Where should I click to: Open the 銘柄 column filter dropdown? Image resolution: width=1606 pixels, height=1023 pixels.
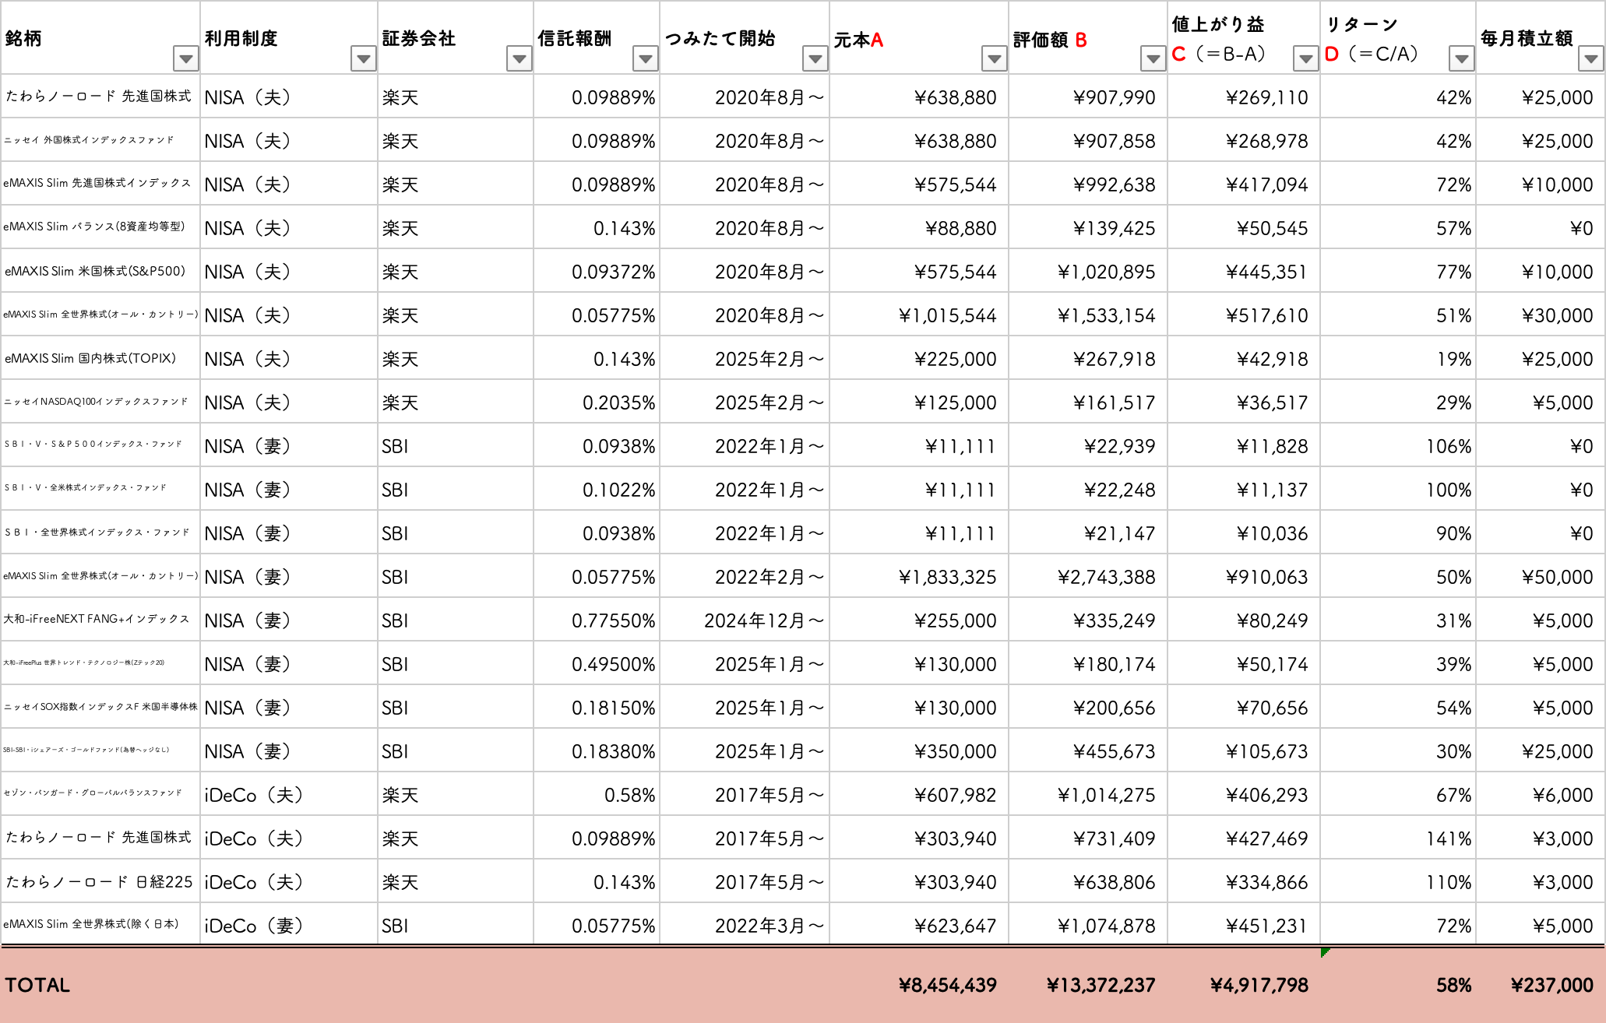click(185, 58)
